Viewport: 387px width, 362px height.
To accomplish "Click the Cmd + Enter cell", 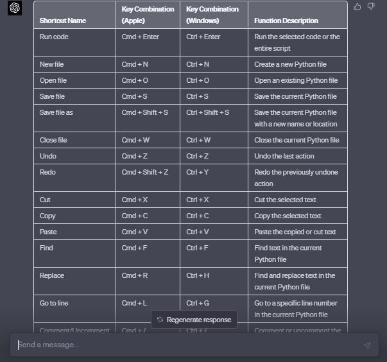I will point(148,42).
